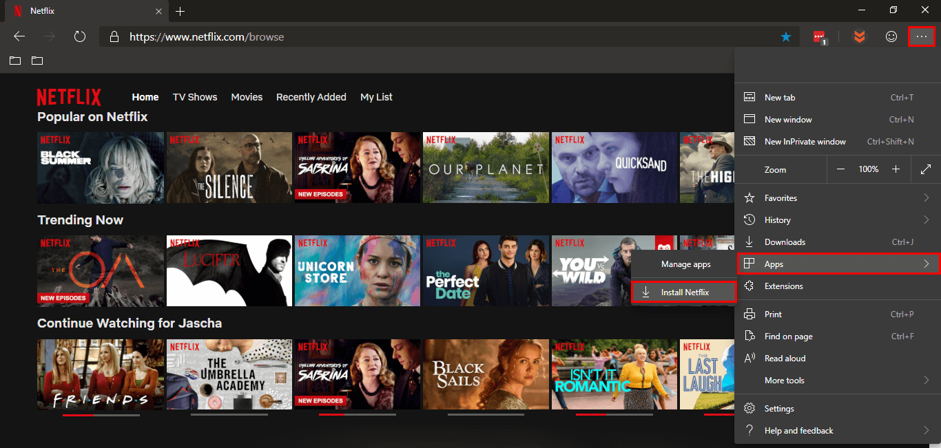
Task: Select Find on page
Action: point(838,337)
